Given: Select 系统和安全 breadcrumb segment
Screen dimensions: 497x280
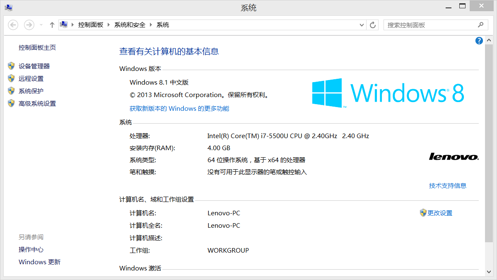Looking at the screenshot, I should click(130, 25).
